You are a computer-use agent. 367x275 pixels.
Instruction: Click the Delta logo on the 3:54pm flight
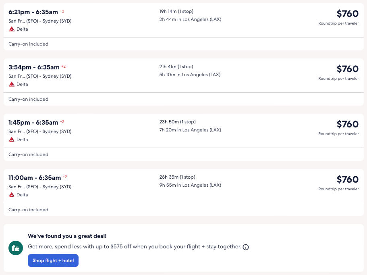pyautogui.click(x=11, y=84)
